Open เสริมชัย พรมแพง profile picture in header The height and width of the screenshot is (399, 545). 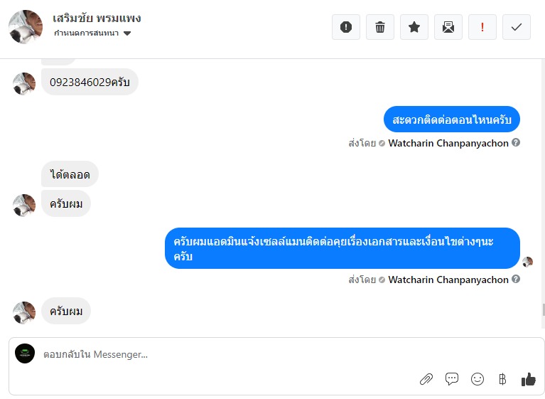click(25, 26)
